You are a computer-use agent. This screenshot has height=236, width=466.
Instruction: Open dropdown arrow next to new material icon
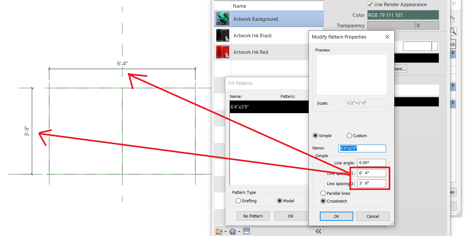(239, 231)
